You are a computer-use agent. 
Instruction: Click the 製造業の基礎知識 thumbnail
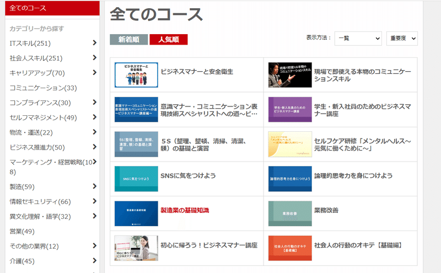click(x=136, y=213)
